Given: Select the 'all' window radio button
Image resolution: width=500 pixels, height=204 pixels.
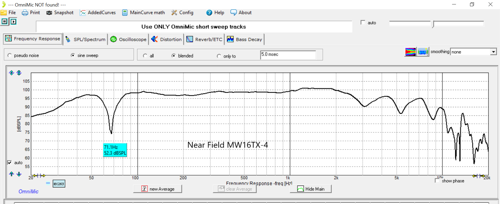Looking at the screenshot, I should click(145, 56).
